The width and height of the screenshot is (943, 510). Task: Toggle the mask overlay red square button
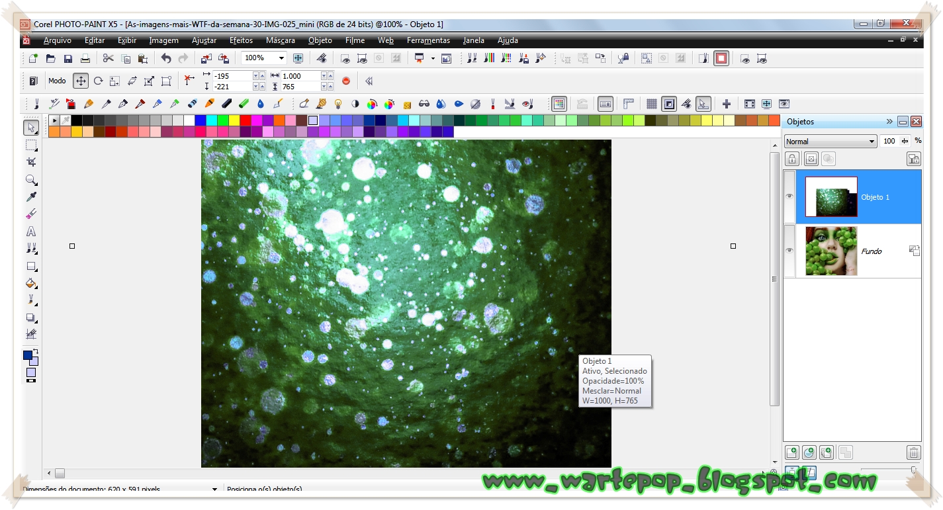pos(721,58)
